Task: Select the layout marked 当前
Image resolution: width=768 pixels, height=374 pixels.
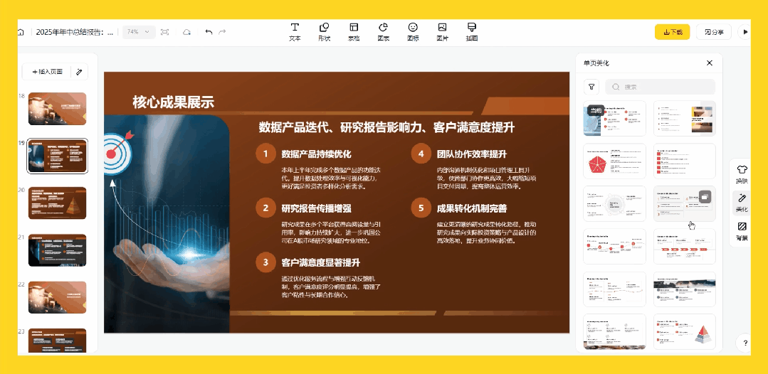Action: point(615,119)
